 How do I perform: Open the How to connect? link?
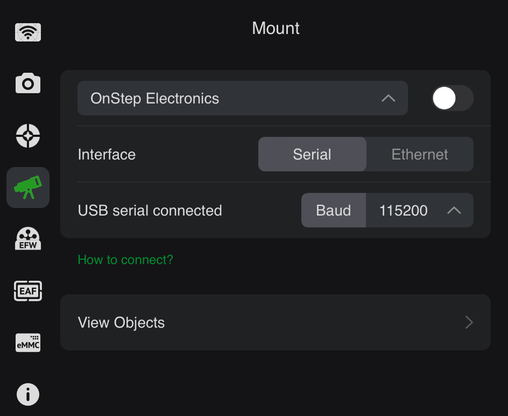click(x=125, y=260)
